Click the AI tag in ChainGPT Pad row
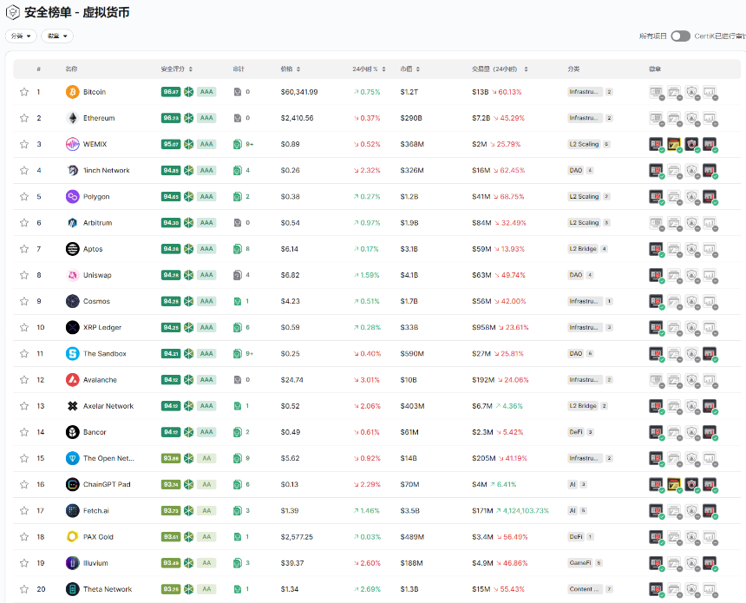 (573, 484)
